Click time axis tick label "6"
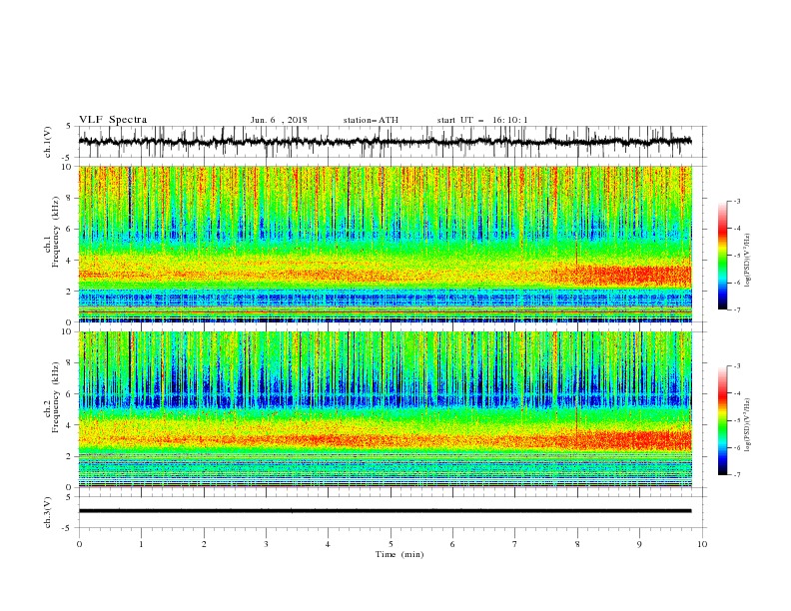The image size is (791, 611). point(453,544)
